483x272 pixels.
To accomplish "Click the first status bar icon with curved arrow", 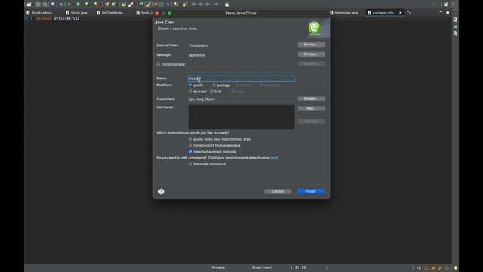I will (418, 268).
